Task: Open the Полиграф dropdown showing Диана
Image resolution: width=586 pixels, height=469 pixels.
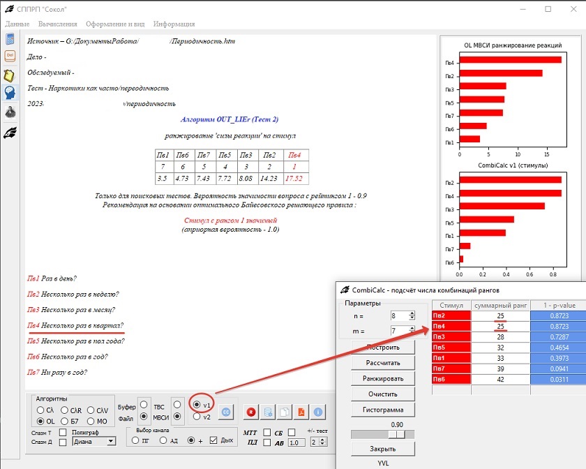Action: (x=94, y=441)
